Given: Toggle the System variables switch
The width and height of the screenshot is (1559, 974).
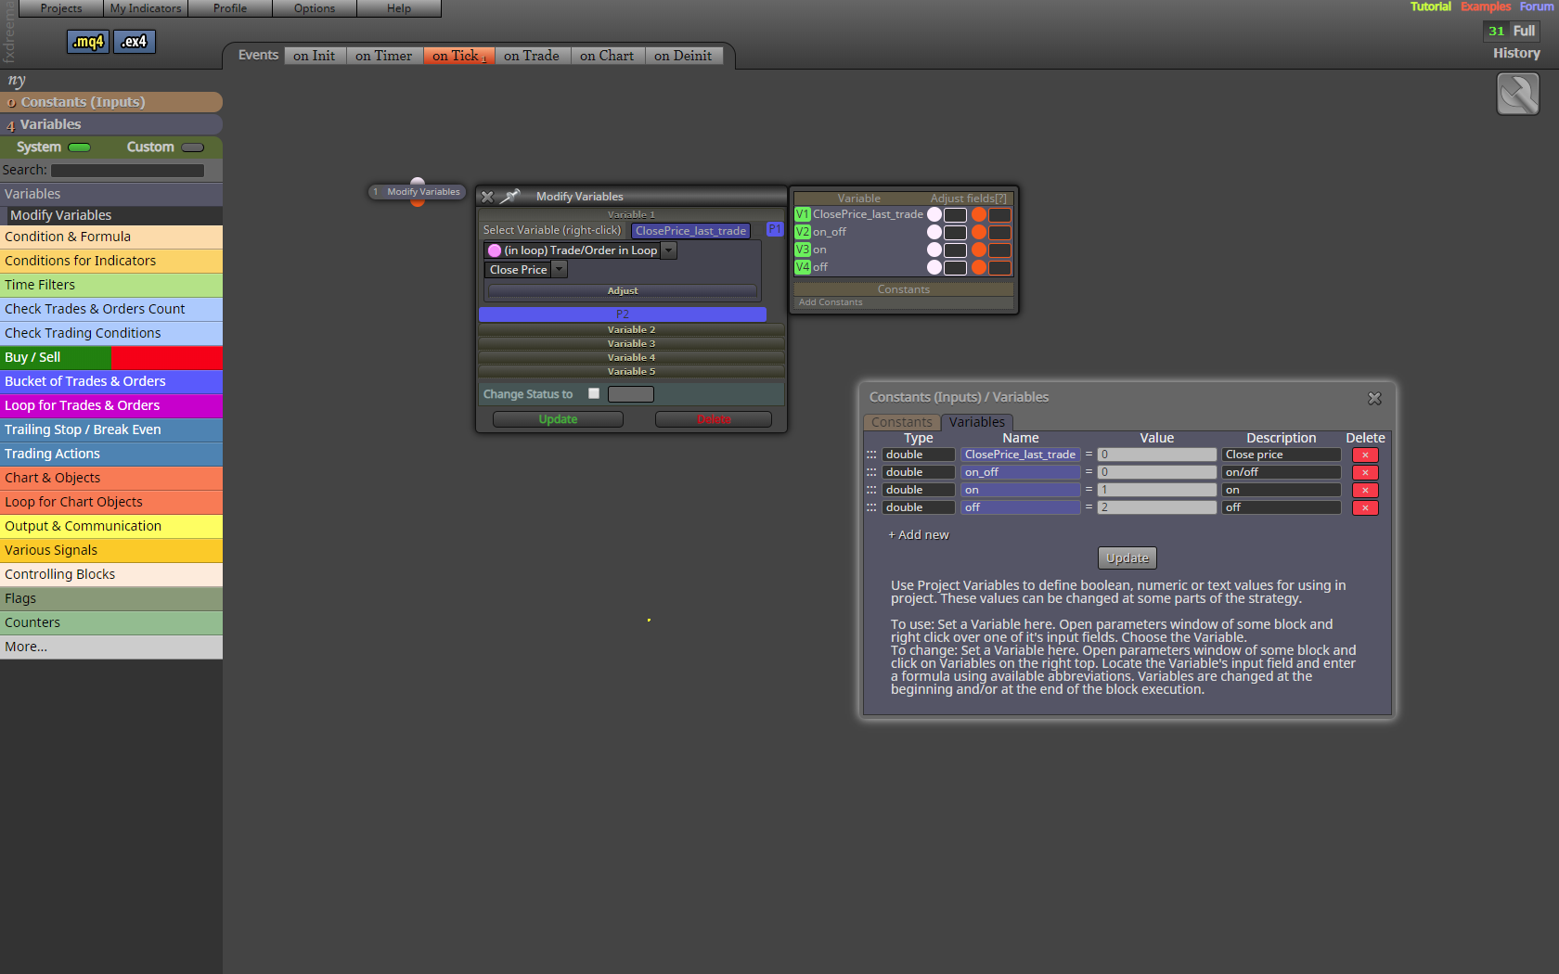Looking at the screenshot, I should (80, 147).
